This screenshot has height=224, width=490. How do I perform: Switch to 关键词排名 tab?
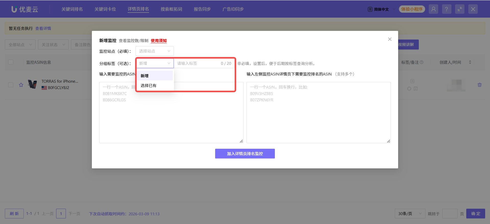pyautogui.click(x=72, y=9)
